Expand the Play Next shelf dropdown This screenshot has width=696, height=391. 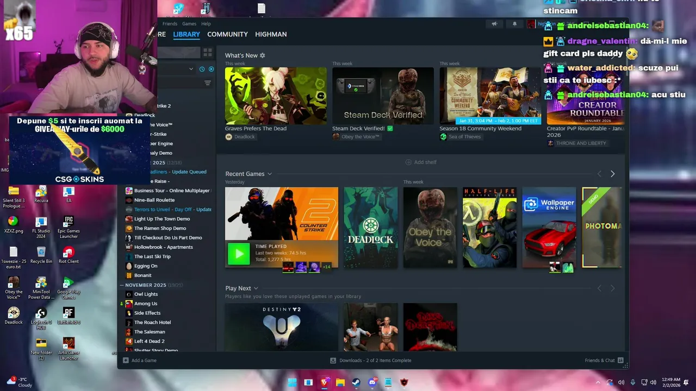point(256,288)
